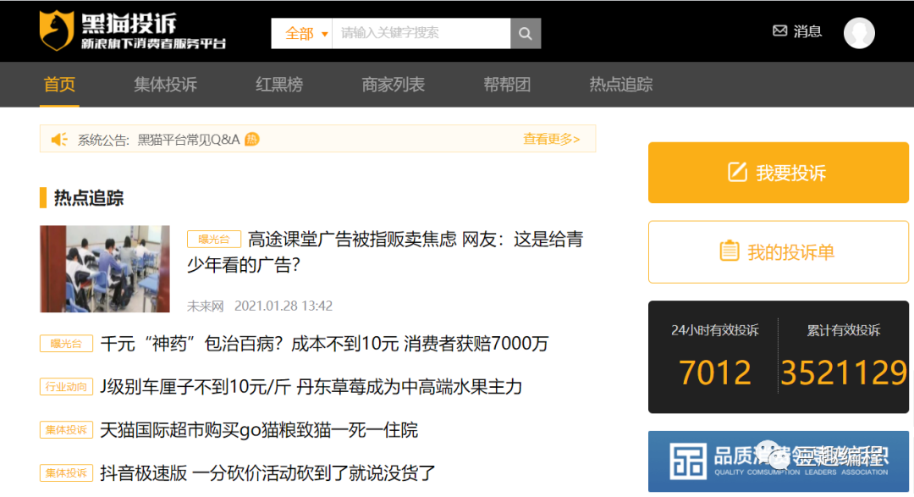Click the 品质消费 association logo icon
Screen dimensions: 914x497
[x=687, y=461]
